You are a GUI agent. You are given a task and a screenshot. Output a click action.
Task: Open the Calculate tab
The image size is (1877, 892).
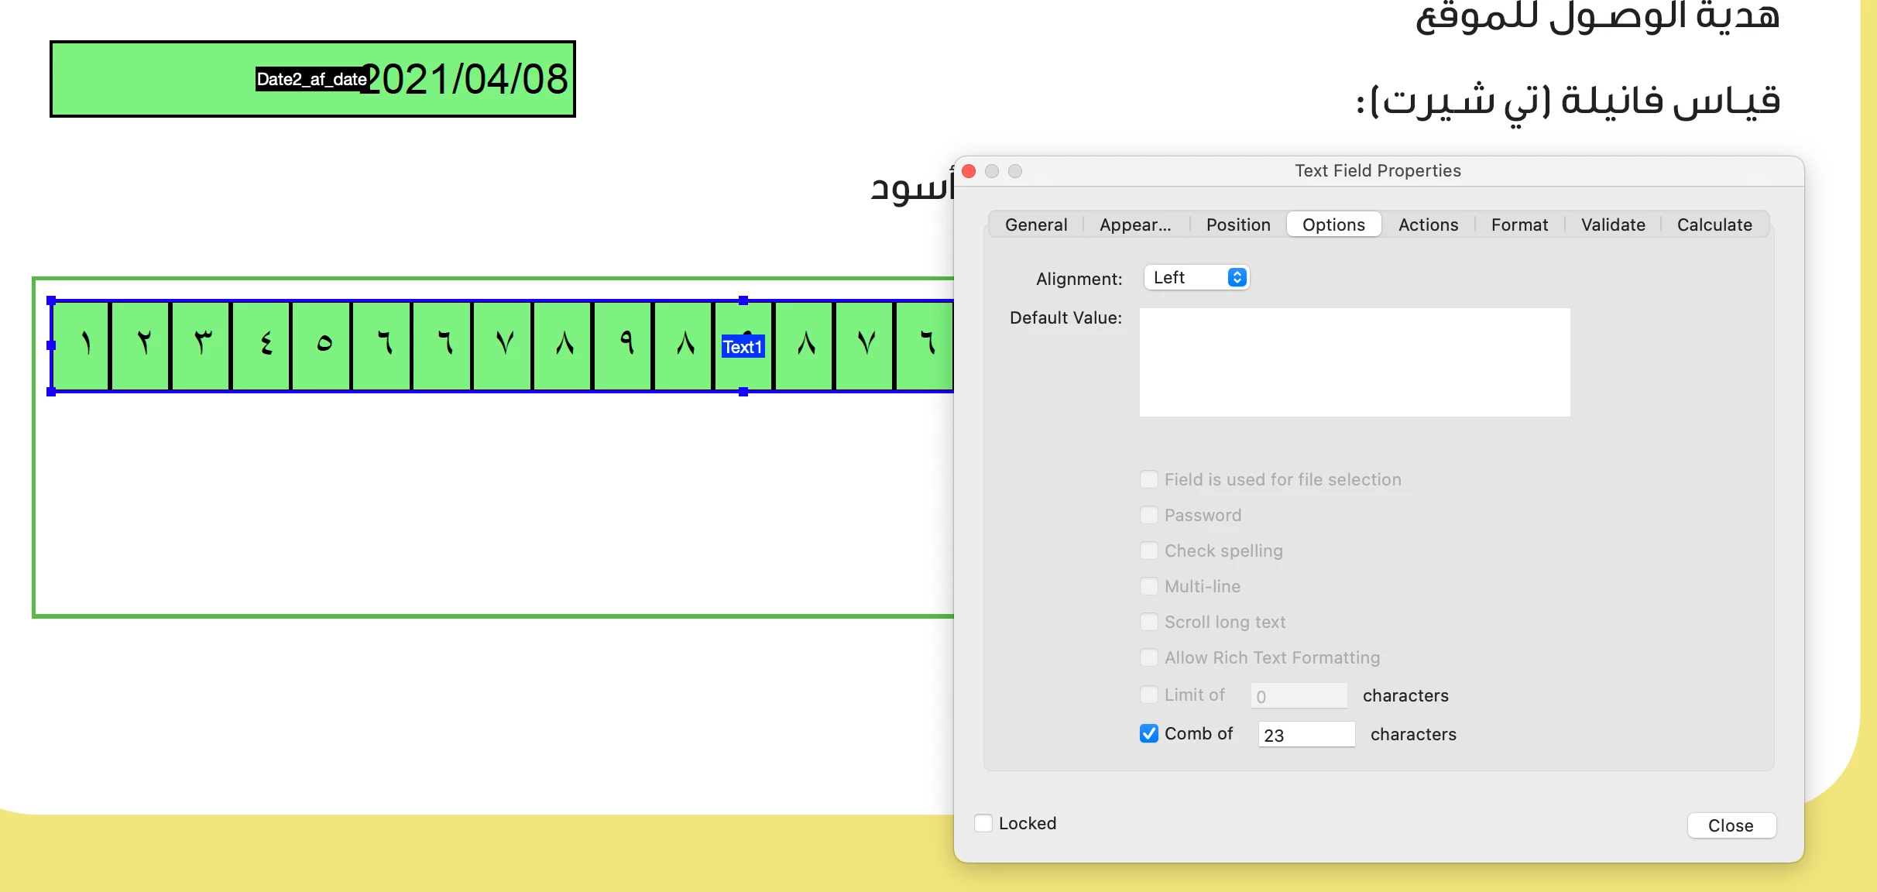click(x=1714, y=225)
